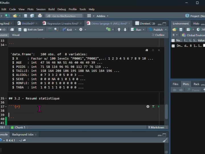Switch editor to Source mode
Viewport: 205px width, 154px height.
pos(4,35)
